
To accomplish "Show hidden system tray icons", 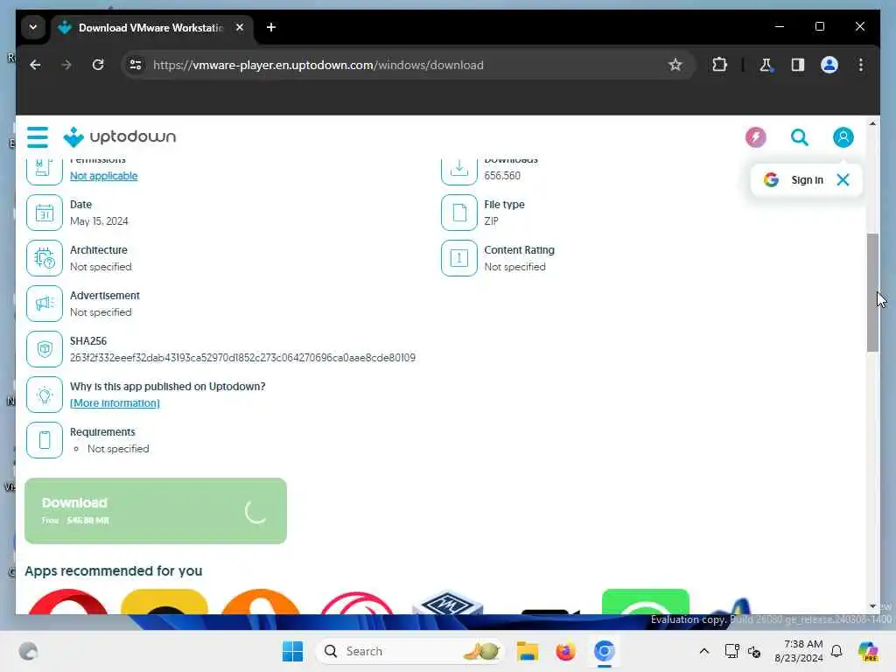I will click(704, 651).
